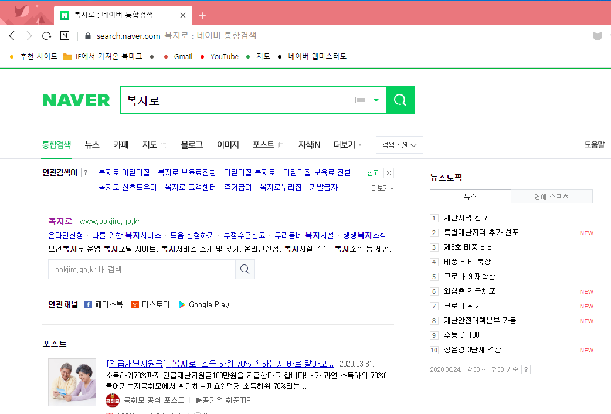Open the 추천 사이트 bookmark
611x414 pixels.
coord(33,56)
